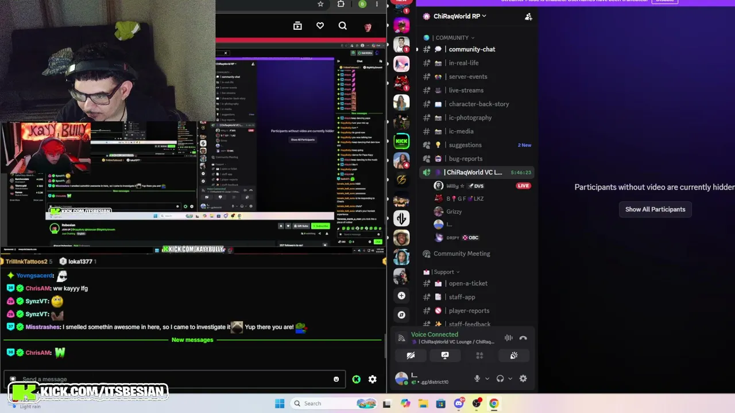Open the Kick server icon in Discord sidebar
The width and height of the screenshot is (735, 413).
click(401, 141)
